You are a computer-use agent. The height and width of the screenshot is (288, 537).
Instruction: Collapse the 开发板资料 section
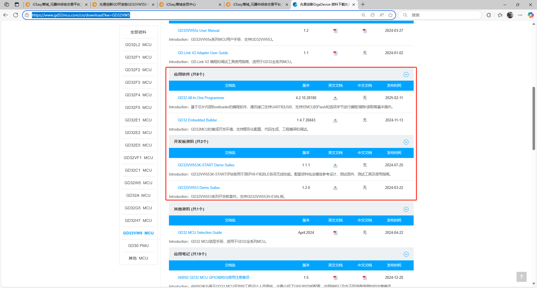406,142
